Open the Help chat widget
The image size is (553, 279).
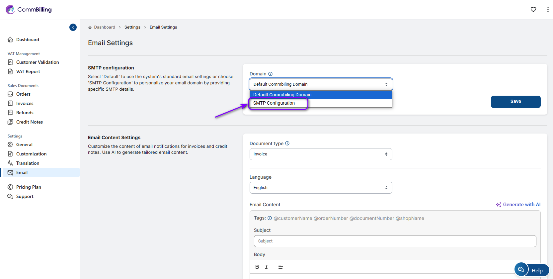(532, 270)
